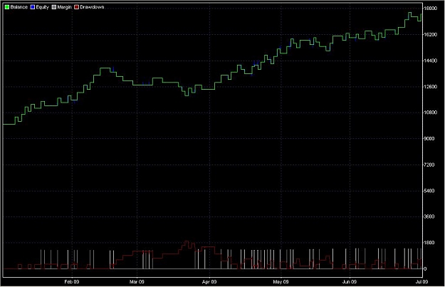Click the 12600 y-axis value

coord(431,87)
